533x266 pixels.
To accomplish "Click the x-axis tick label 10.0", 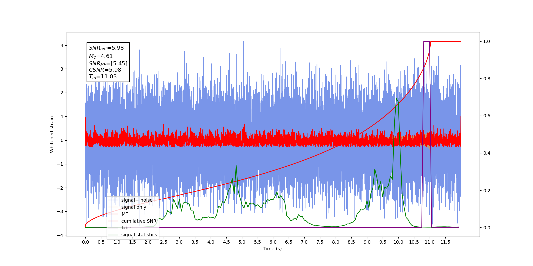I will pos(398,242).
